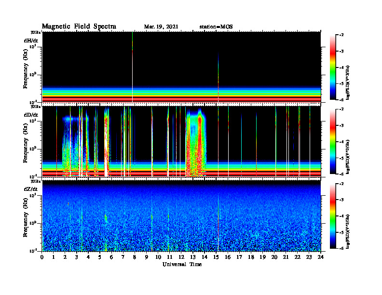Select the "dZ/dt" panel label
Viewport: 382px width, 295px height.
click(x=31, y=189)
